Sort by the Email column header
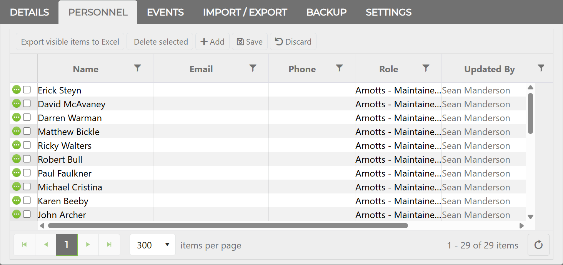563x265 pixels. pos(201,69)
